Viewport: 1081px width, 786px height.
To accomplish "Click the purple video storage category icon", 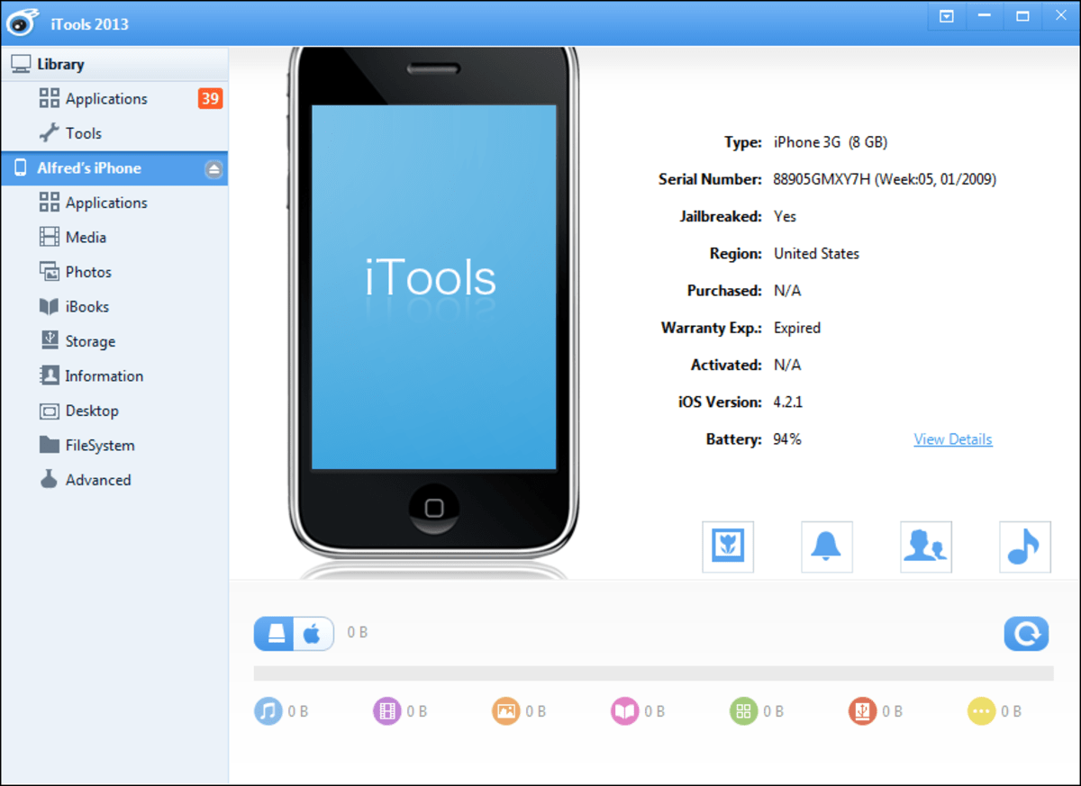I will [x=387, y=711].
